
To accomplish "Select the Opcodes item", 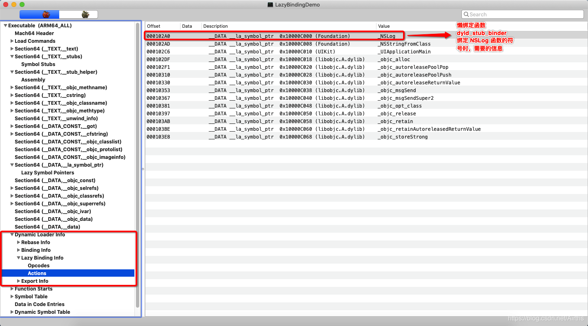I will coord(38,266).
